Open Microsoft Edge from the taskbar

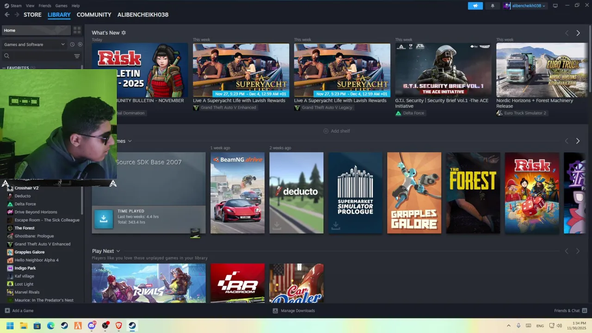(x=51, y=326)
